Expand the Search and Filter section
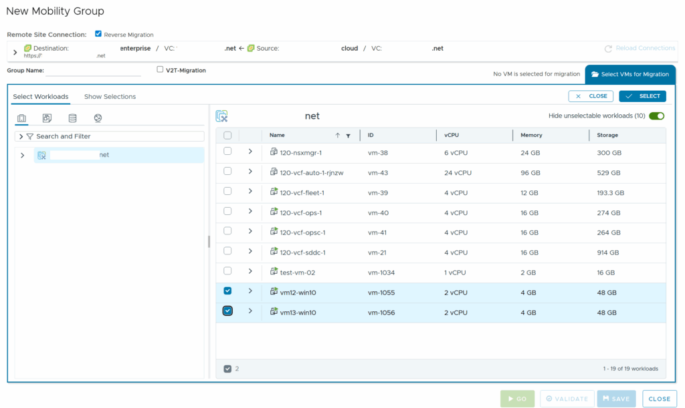Viewport: 685px width, 408px height. pyautogui.click(x=21, y=136)
